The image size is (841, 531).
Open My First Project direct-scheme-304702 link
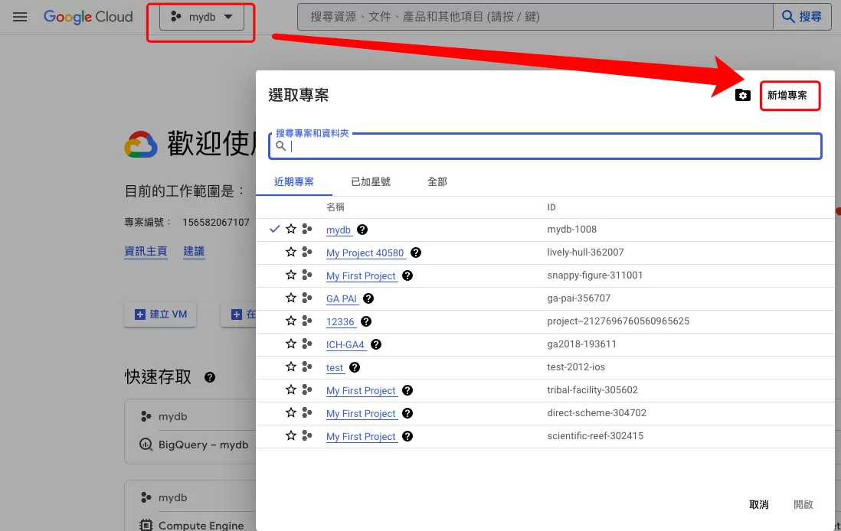pos(361,414)
